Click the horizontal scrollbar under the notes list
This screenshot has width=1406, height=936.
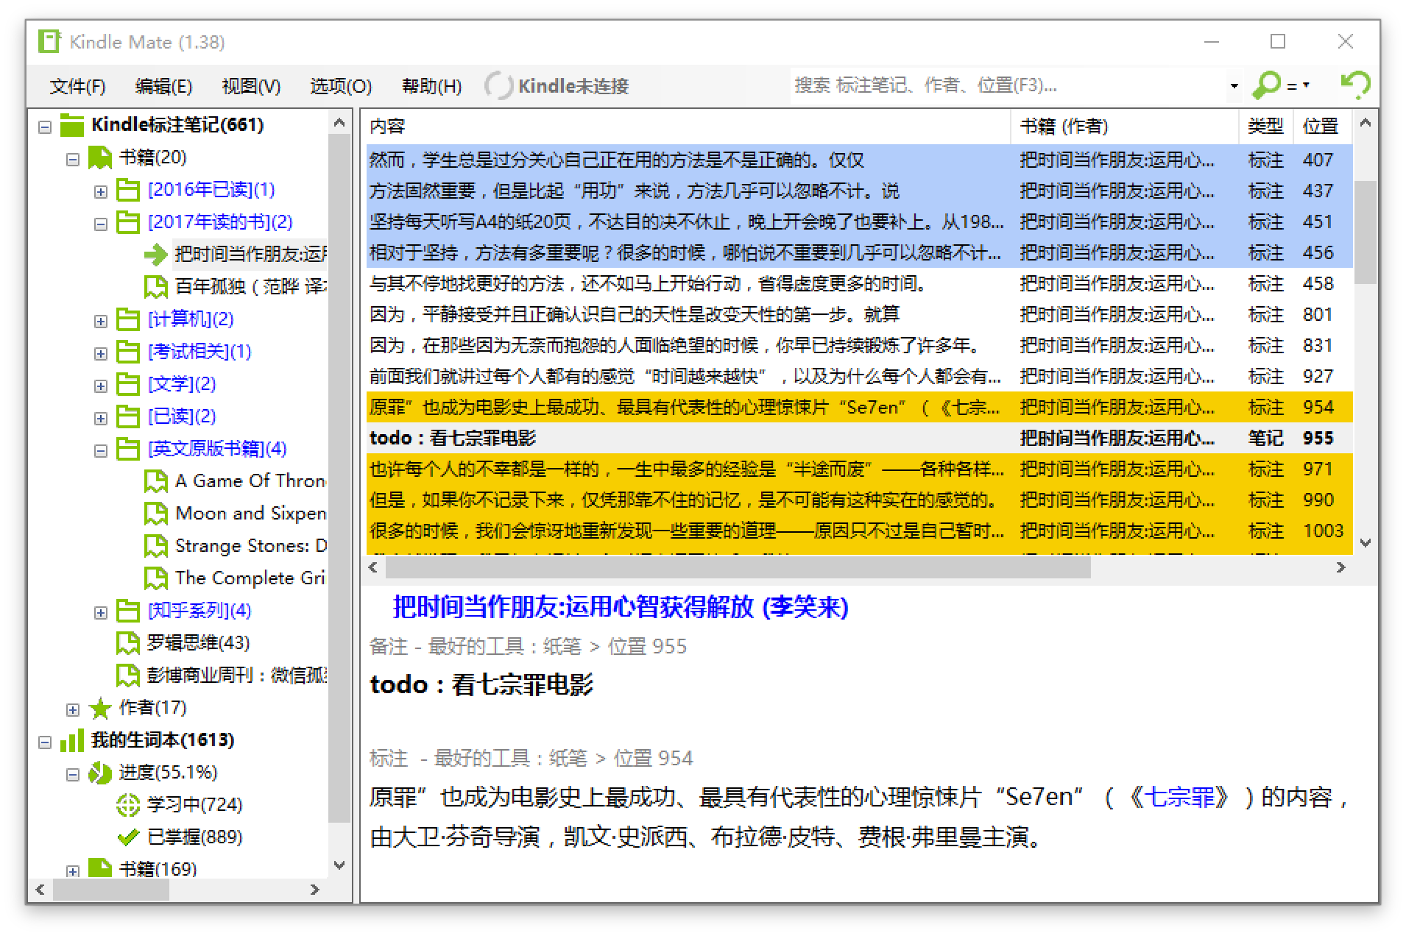click(x=737, y=567)
